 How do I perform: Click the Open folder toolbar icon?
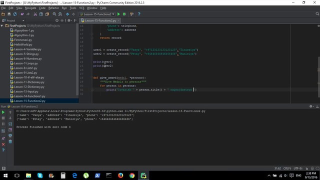pyautogui.click(x=3, y=14)
